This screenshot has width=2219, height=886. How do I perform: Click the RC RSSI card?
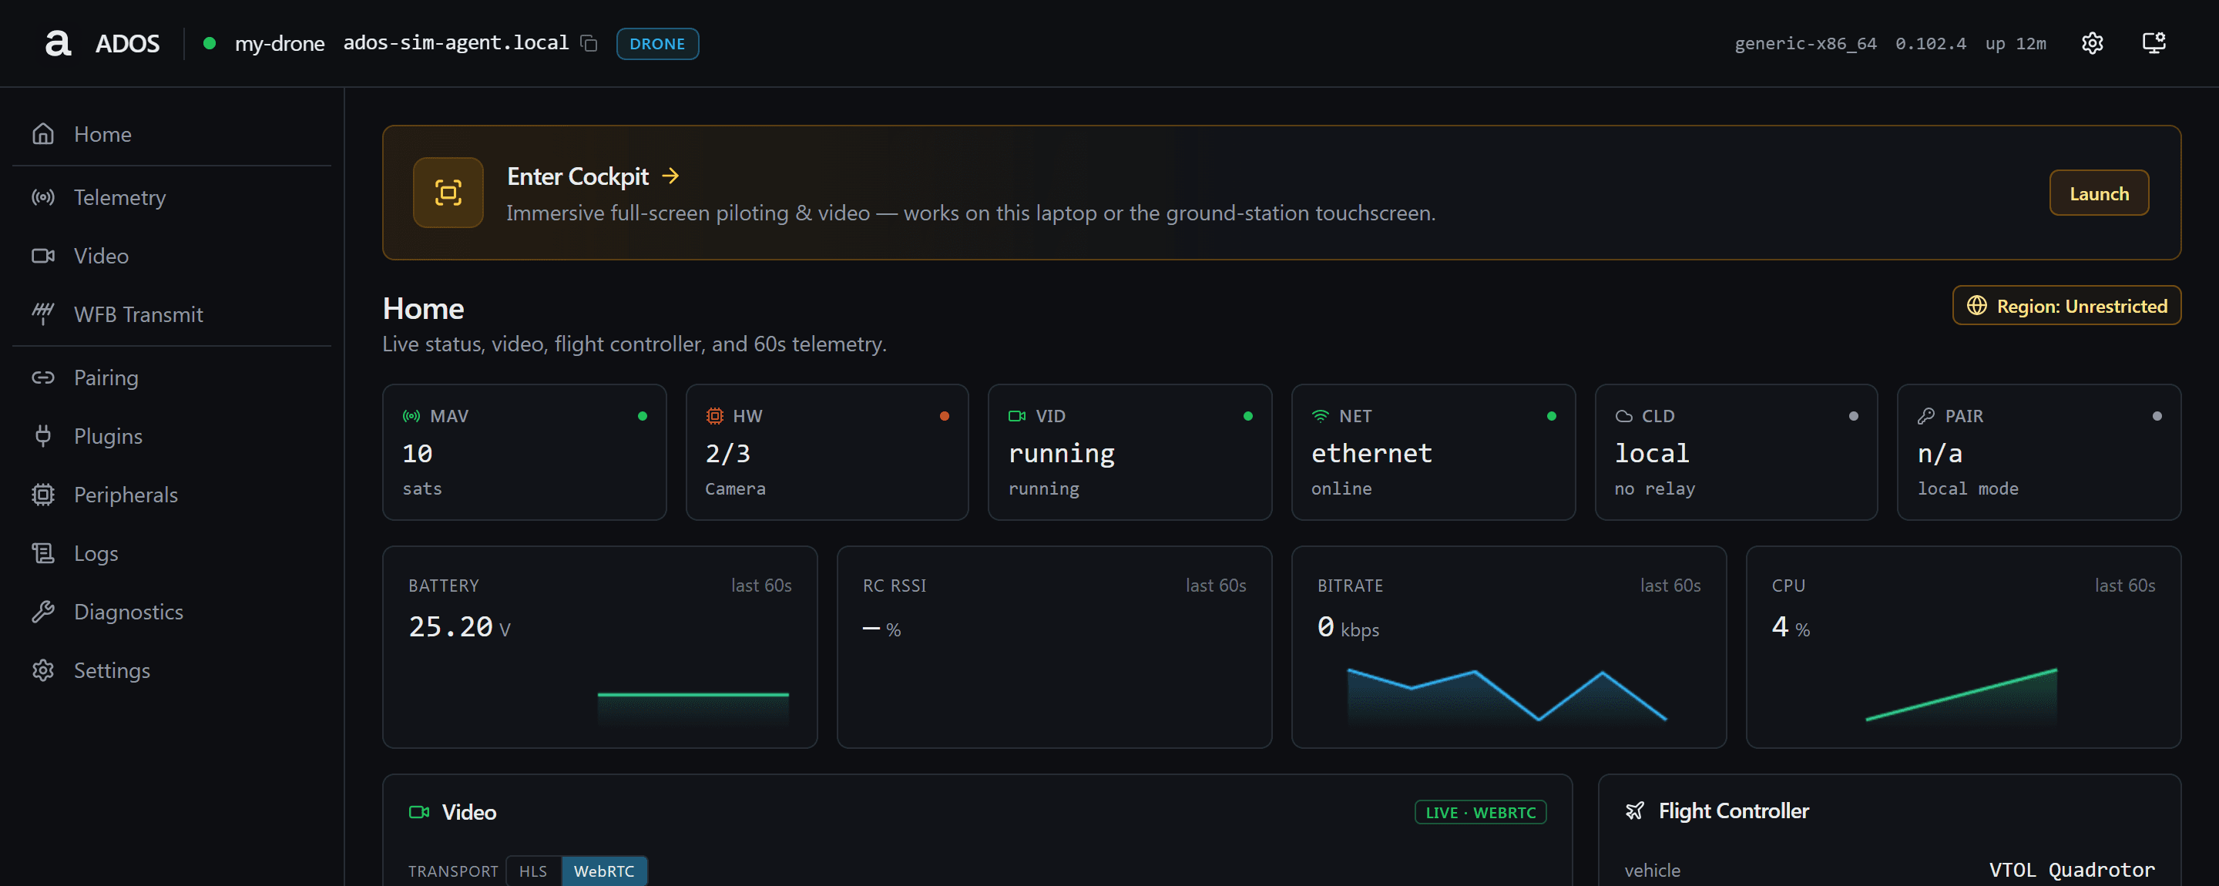(x=1054, y=647)
